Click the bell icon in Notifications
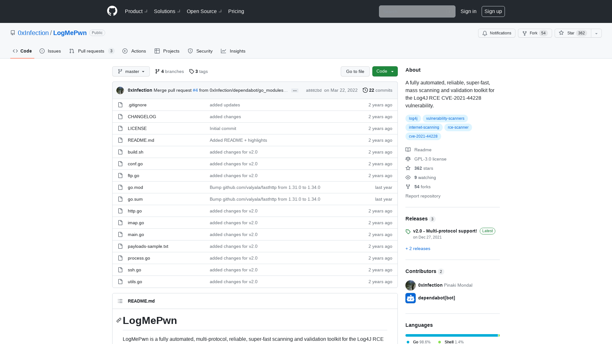The height and width of the screenshot is (344, 612). (x=485, y=33)
